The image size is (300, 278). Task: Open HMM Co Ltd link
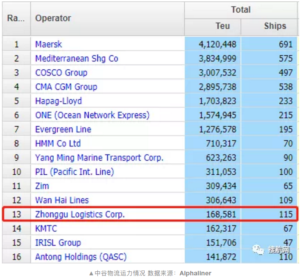(x=58, y=143)
